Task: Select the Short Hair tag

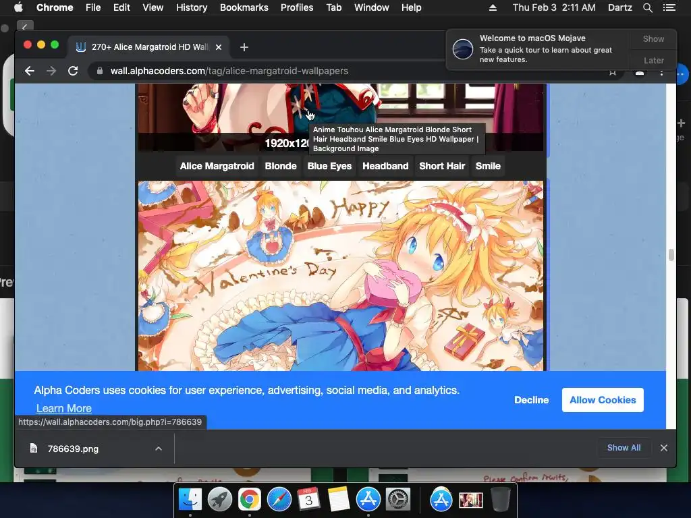Action: click(442, 166)
